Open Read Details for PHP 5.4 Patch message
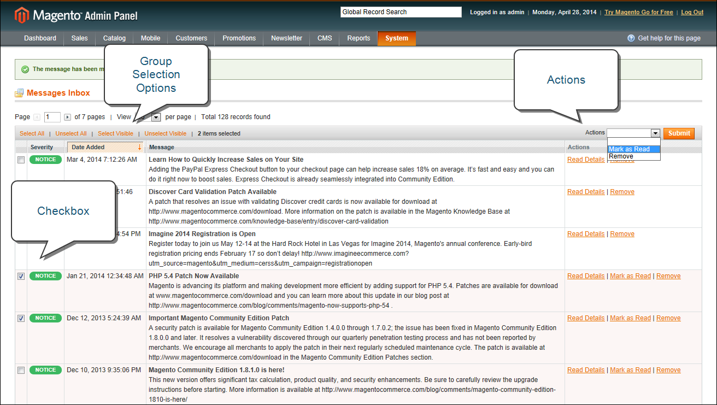Viewport: 717px width, 405px height. 586,276
